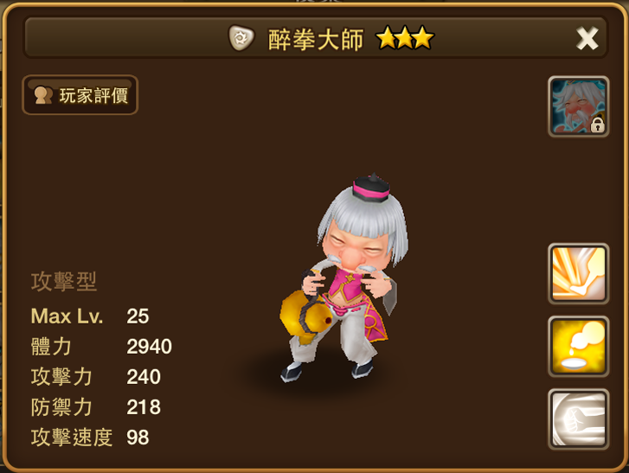Tap the drunken master character model
Image resolution: width=629 pixels, height=473 pixels.
[x=343, y=278]
